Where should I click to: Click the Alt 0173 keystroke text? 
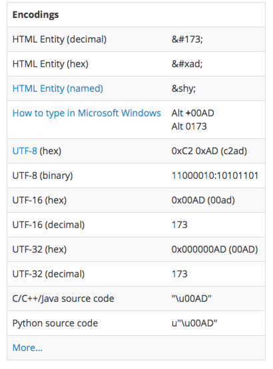tap(189, 126)
